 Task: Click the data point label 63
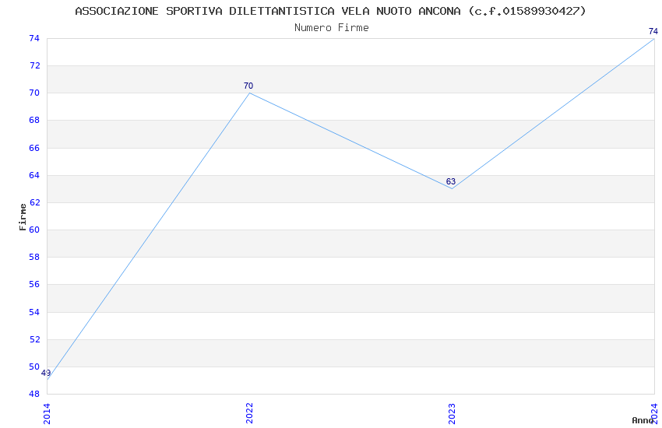[x=451, y=182]
